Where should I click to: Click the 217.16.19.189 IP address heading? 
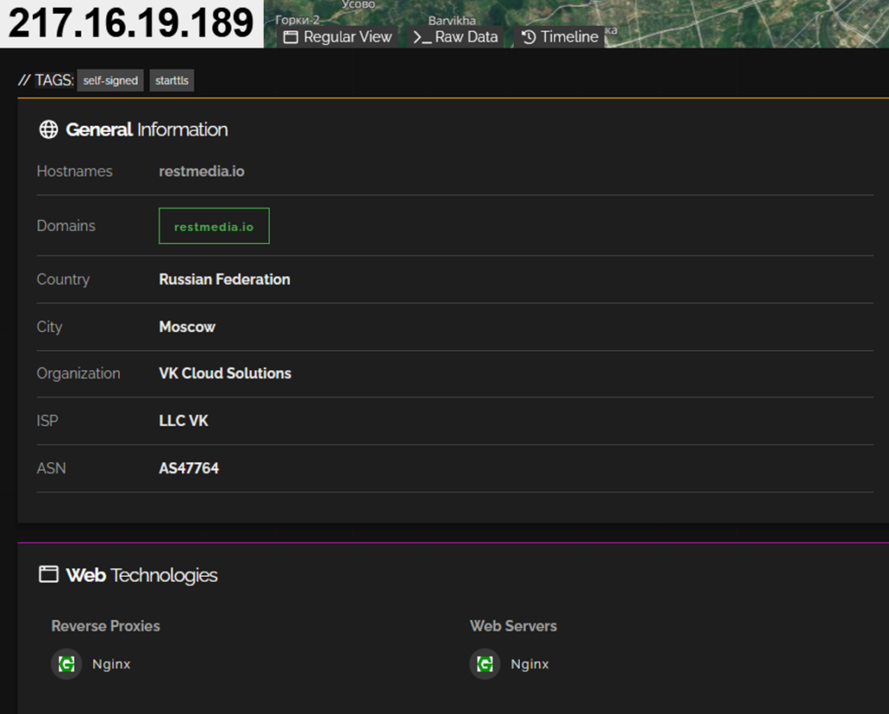tap(132, 23)
